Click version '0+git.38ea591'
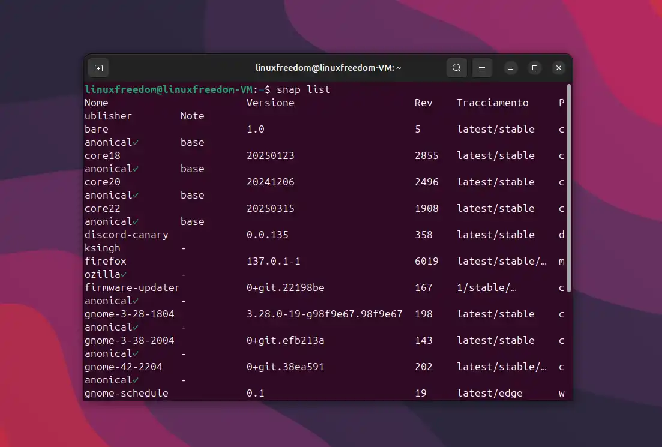The height and width of the screenshot is (447, 662). point(286,367)
